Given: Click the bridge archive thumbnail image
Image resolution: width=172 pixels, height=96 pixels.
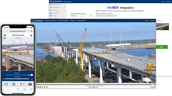Looking at the screenshot, I should (162, 26).
